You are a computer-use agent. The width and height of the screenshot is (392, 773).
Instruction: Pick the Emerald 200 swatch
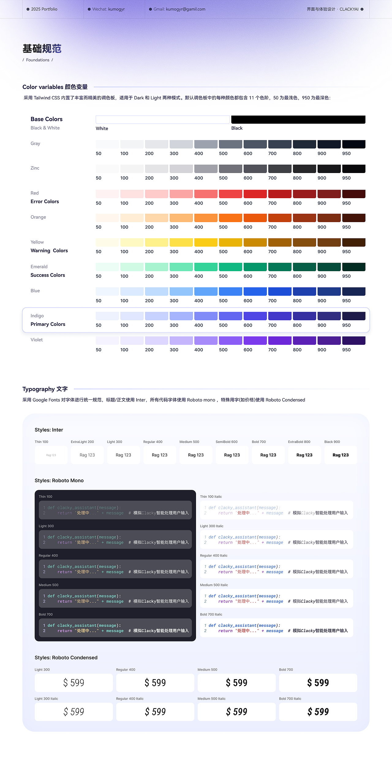click(156, 267)
